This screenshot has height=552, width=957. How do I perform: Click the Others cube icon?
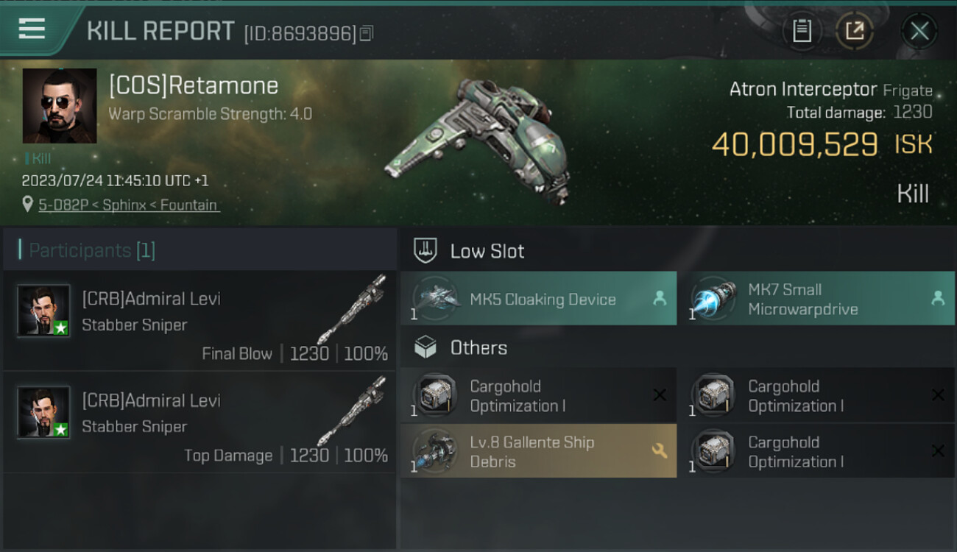pos(425,347)
